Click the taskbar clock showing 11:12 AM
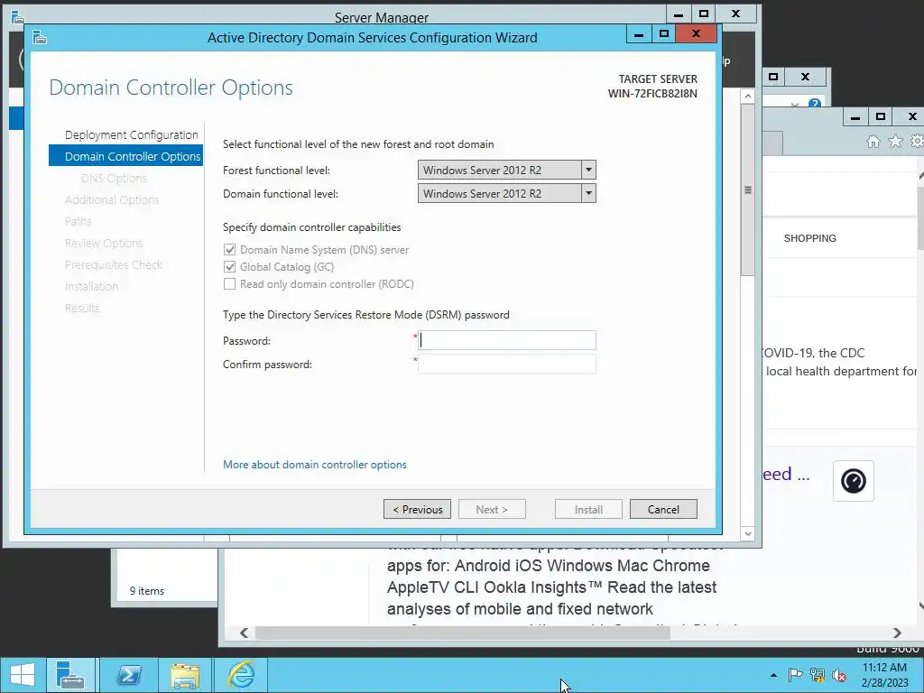The image size is (924, 693). point(884,668)
